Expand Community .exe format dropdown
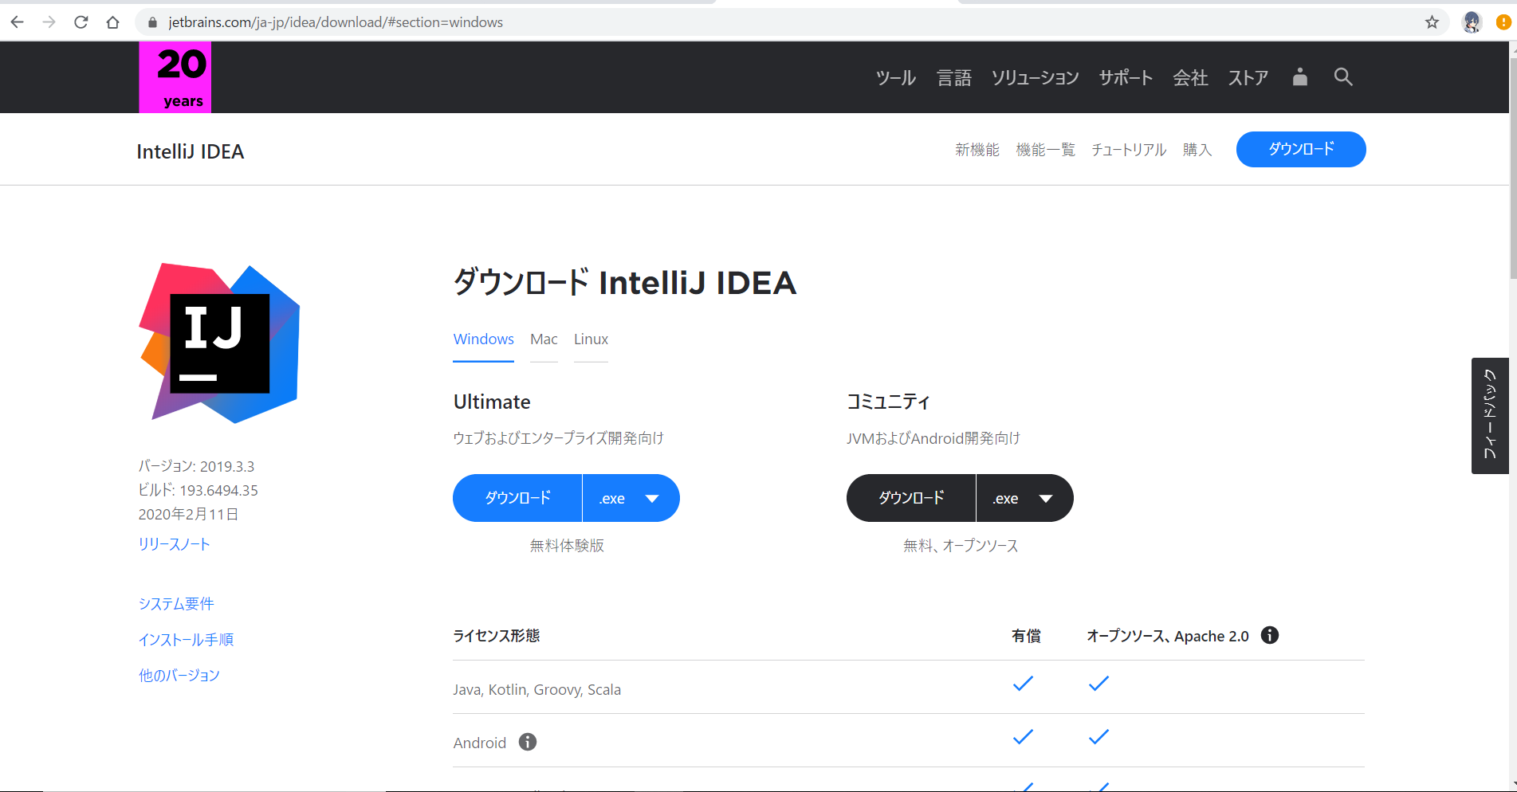The image size is (1517, 792). (x=1025, y=498)
